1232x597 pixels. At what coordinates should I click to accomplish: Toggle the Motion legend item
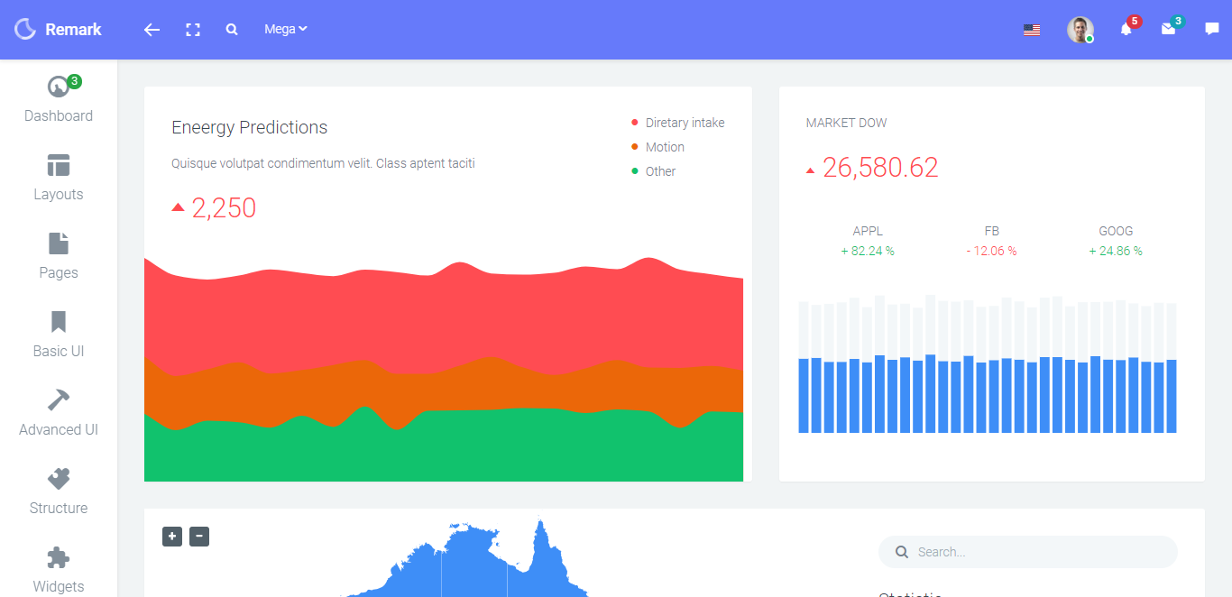point(664,147)
